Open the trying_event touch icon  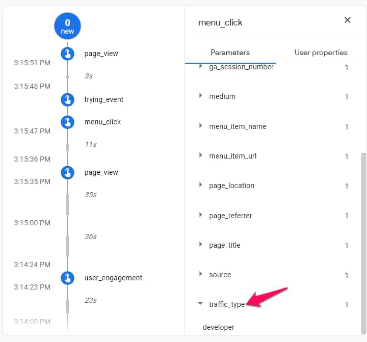(x=67, y=99)
